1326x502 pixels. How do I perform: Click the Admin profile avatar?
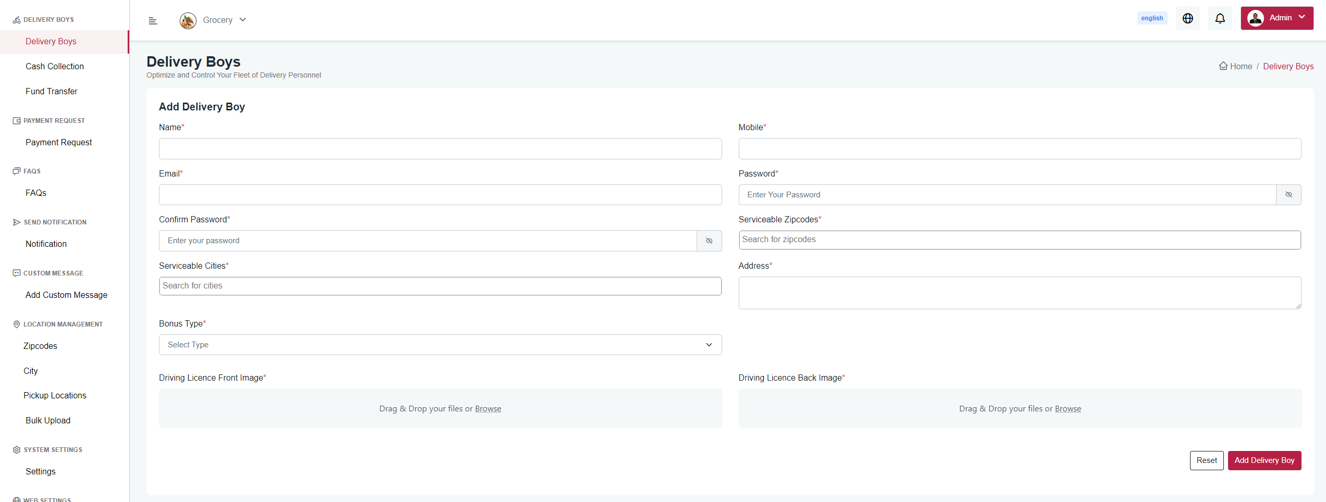point(1255,18)
